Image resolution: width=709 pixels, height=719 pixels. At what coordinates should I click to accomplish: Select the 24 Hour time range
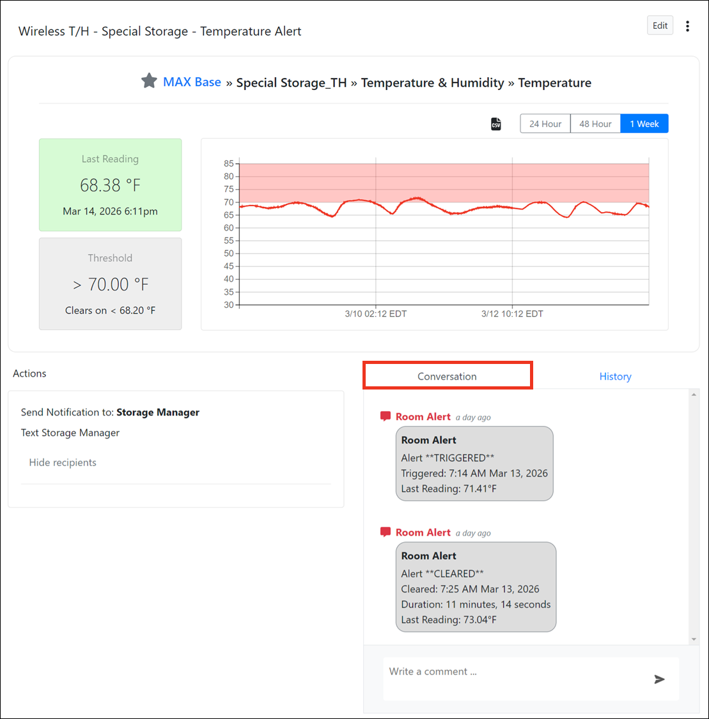pyautogui.click(x=545, y=124)
